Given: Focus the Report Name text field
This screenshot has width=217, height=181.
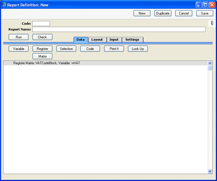Looking at the screenshot, I should pyautogui.click(x=119, y=29).
